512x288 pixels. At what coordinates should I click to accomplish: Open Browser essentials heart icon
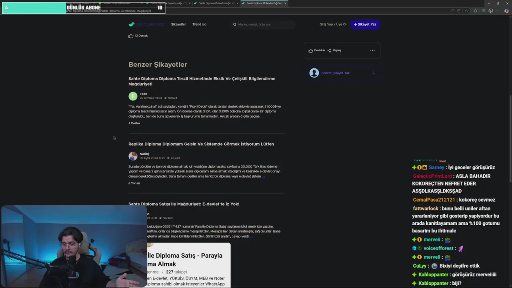pyautogui.click(x=484, y=11)
